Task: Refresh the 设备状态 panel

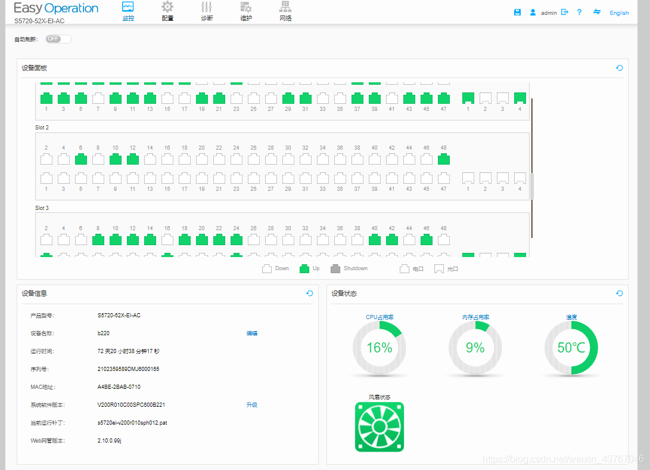Action: click(620, 293)
